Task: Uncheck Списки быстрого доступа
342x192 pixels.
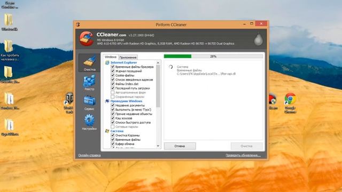Action: coord(113,122)
